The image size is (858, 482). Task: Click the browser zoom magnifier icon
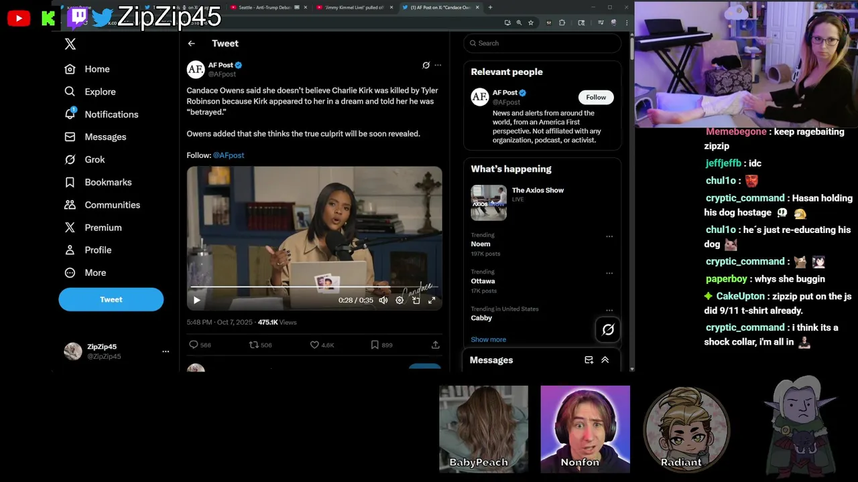519,23
